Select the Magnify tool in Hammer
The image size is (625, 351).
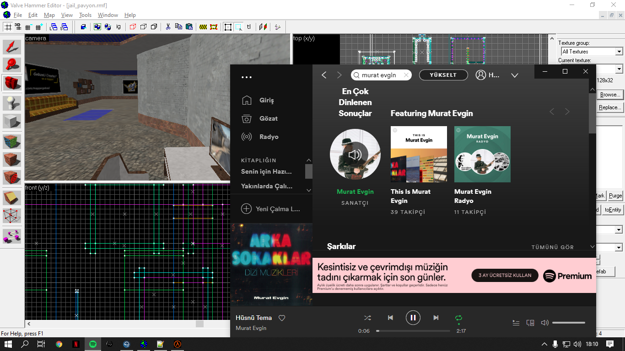tap(12, 65)
